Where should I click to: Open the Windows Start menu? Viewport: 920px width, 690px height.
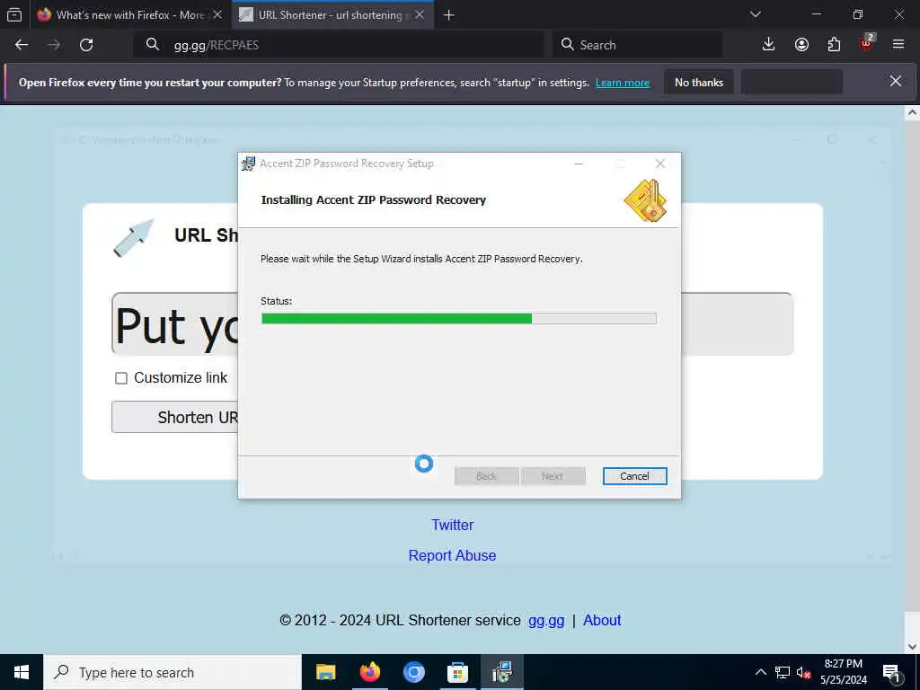[22, 672]
